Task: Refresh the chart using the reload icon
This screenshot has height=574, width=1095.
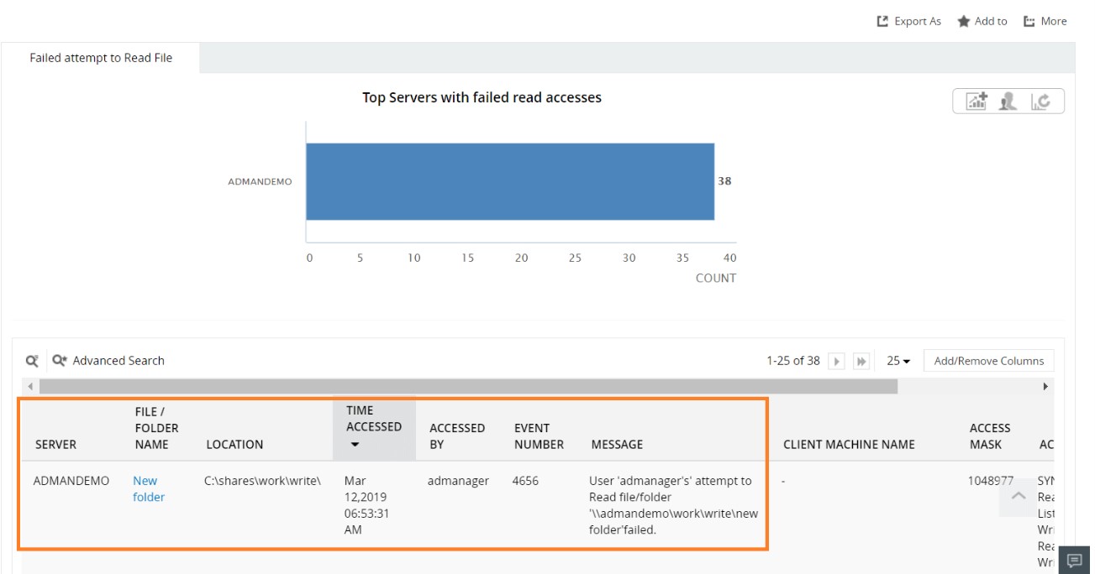Action: [1040, 102]
